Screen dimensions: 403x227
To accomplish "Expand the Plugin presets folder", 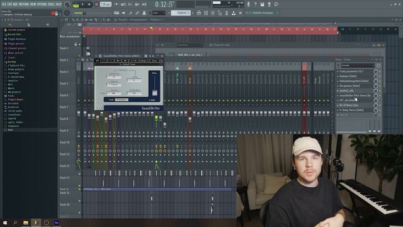I will pyautogui.click(x=16, y=44).
